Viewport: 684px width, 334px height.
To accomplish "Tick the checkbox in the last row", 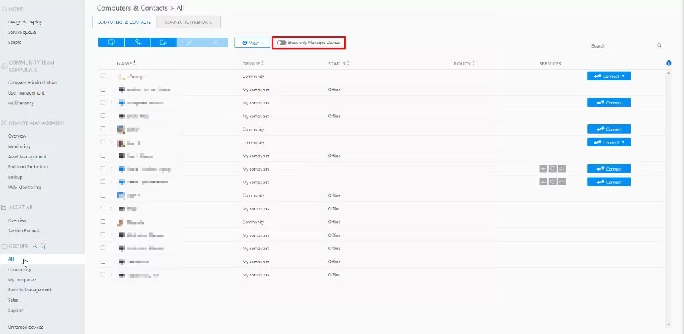I will tap(103, 274).
